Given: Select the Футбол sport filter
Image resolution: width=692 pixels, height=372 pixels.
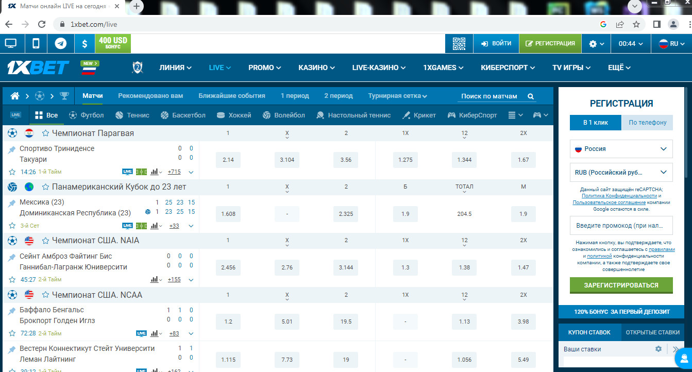Looking at the screenshot, I should tap(86, 115).
